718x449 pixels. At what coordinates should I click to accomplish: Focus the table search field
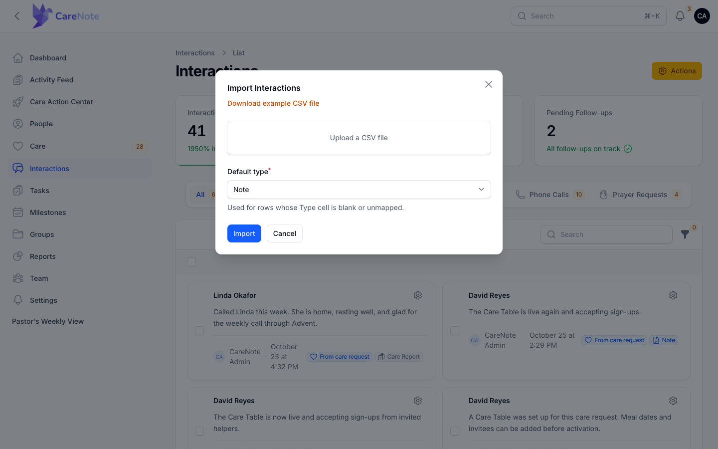(606, 234)
